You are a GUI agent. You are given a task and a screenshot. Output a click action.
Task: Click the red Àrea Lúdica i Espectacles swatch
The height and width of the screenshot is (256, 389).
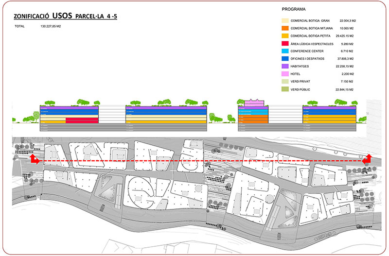(285, 44)
